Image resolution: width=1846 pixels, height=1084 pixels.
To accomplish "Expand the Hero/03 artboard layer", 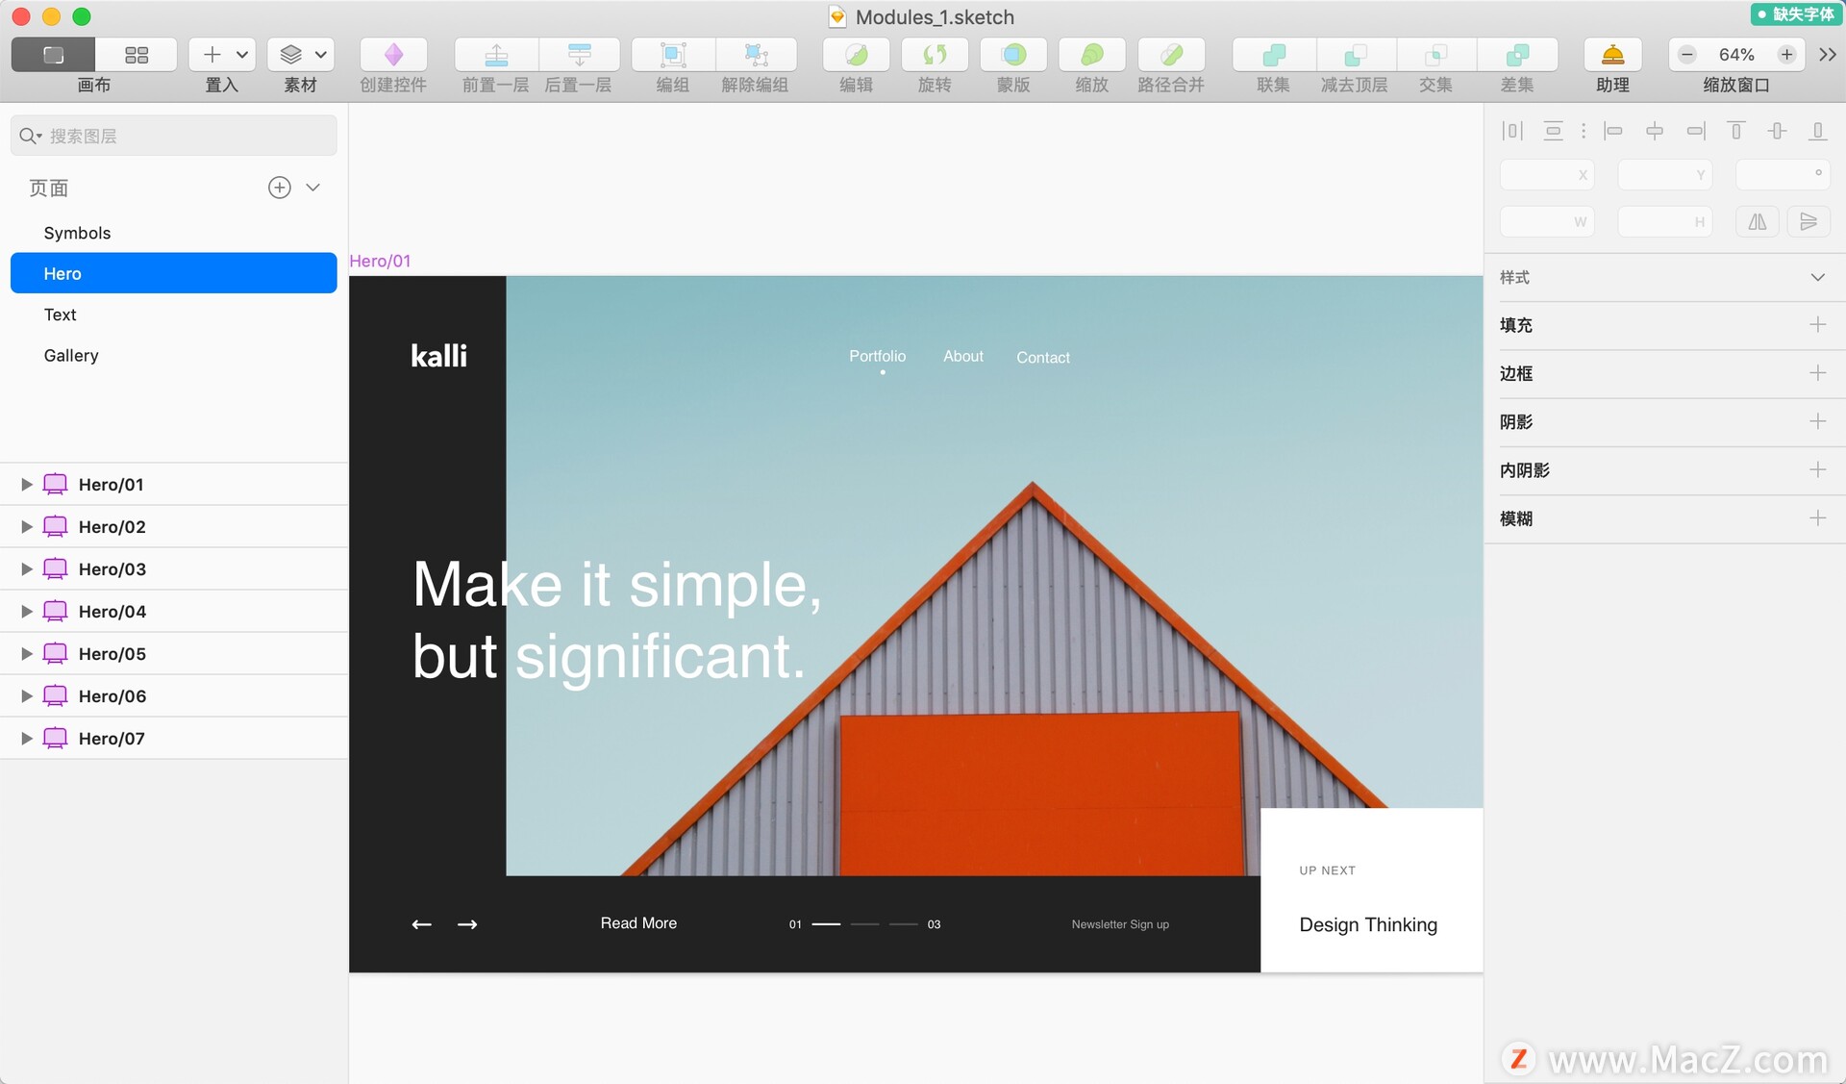I will pyautogui.click(x=27, y=569).
